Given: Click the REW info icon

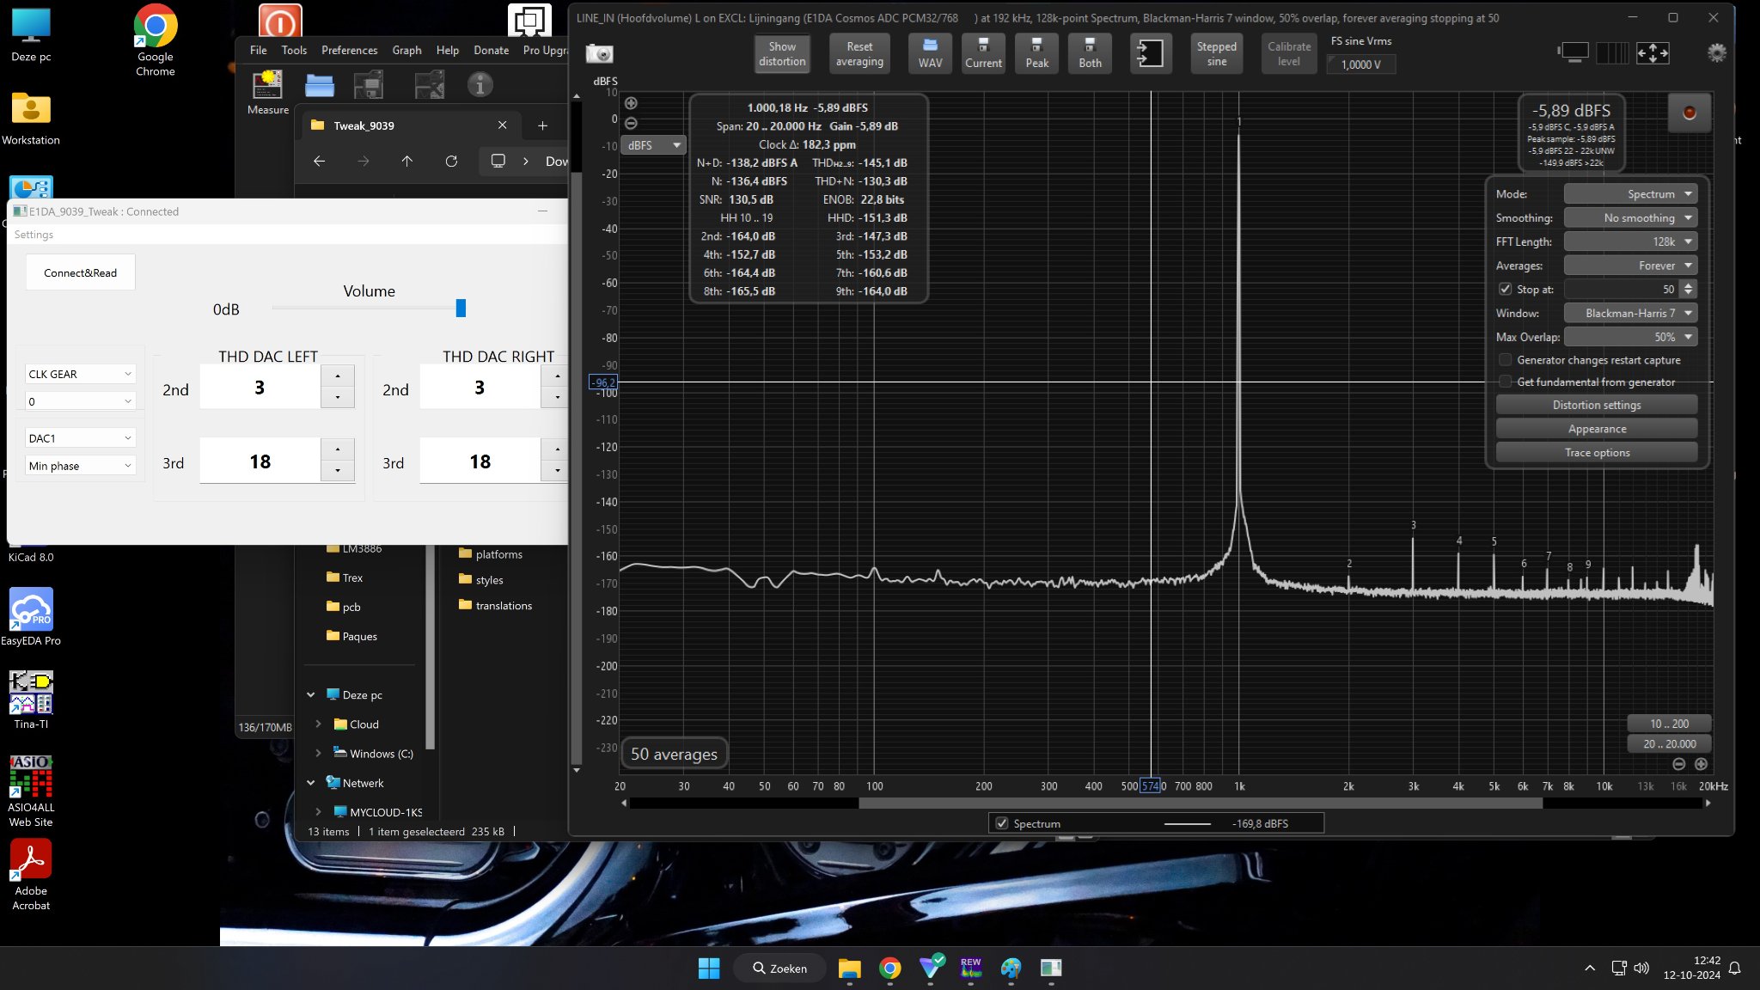Looking at the screenshot, I should tap(480, 85).
